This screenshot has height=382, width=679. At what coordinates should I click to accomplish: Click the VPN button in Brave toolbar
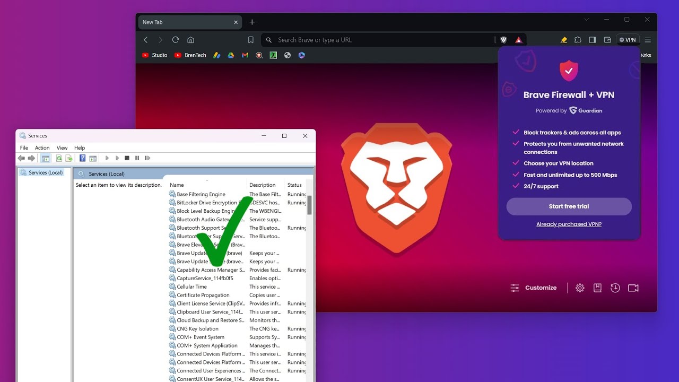(628, 40)
